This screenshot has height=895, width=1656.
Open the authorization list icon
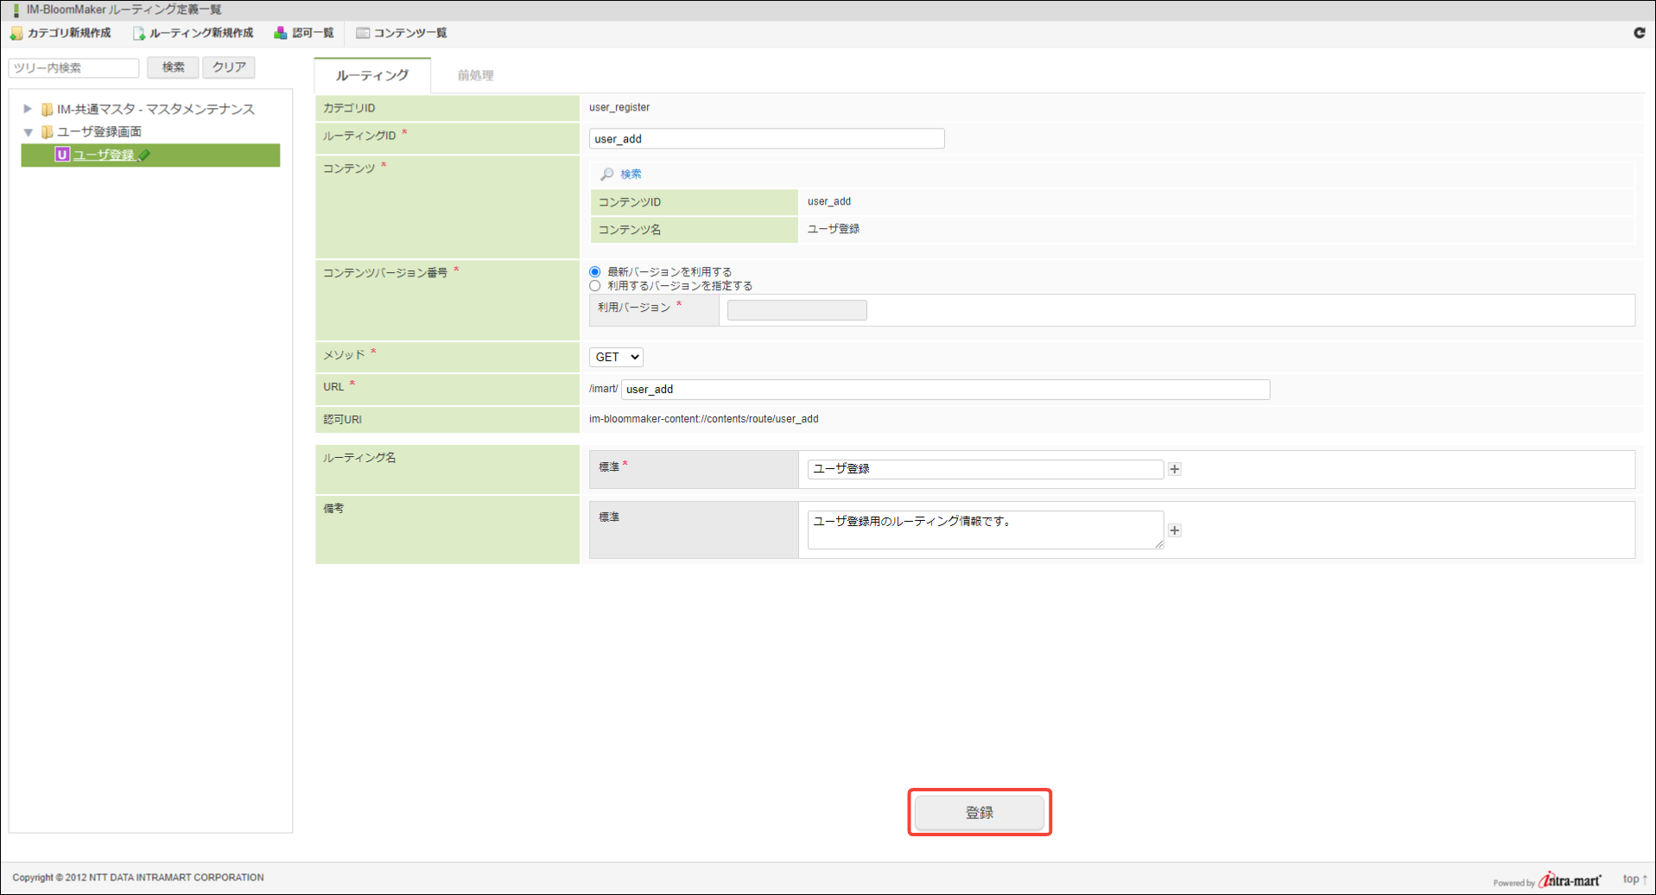click(x=281, y=33)
